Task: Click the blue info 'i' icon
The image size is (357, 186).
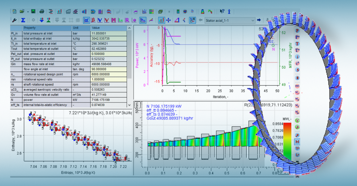Action: click(x=229, y=12)
